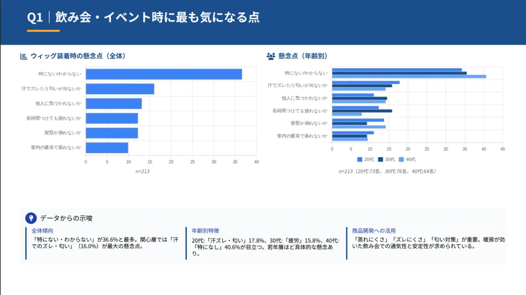This screenshot has height=295, width=526.
Task: Click the age breakdown caption under right chart
Action: pyautogui.click(x=387, y=171)
